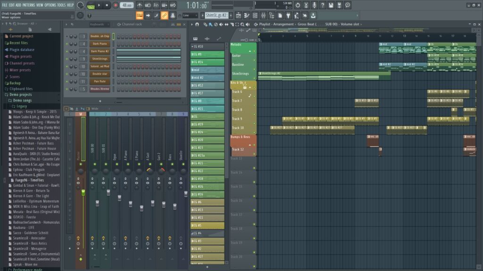Click the Dark Piano #2 channel button
The height and width of the screenshot is (271, 483).
click(x=100, y=51)
